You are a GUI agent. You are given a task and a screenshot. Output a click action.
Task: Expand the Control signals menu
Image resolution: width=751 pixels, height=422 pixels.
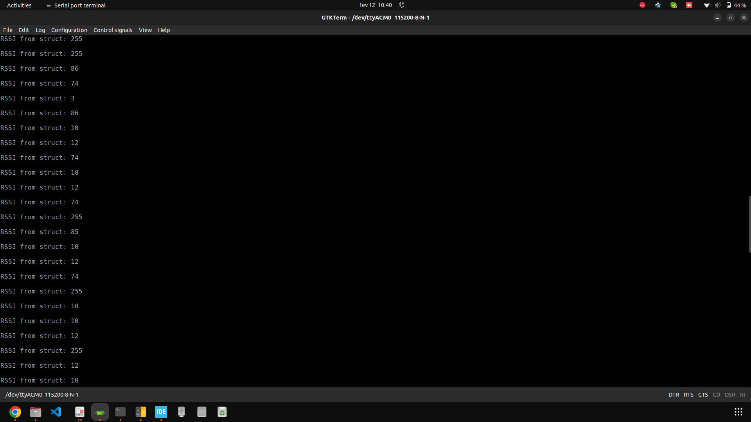(113, 30)
